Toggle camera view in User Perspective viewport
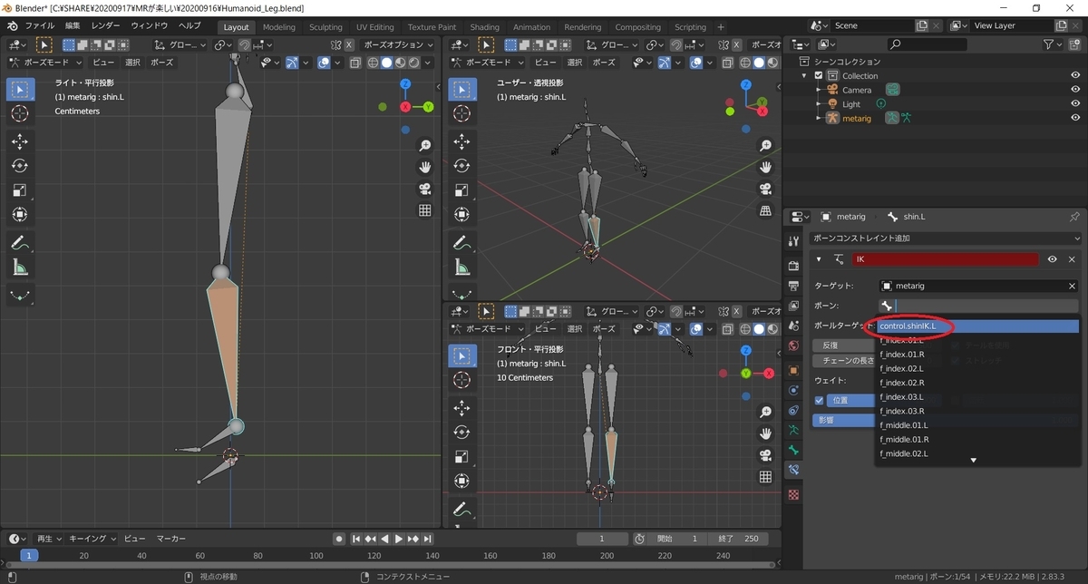This screenshot has width=1088, height=584. pyautogui.click(x=766, y=190)
